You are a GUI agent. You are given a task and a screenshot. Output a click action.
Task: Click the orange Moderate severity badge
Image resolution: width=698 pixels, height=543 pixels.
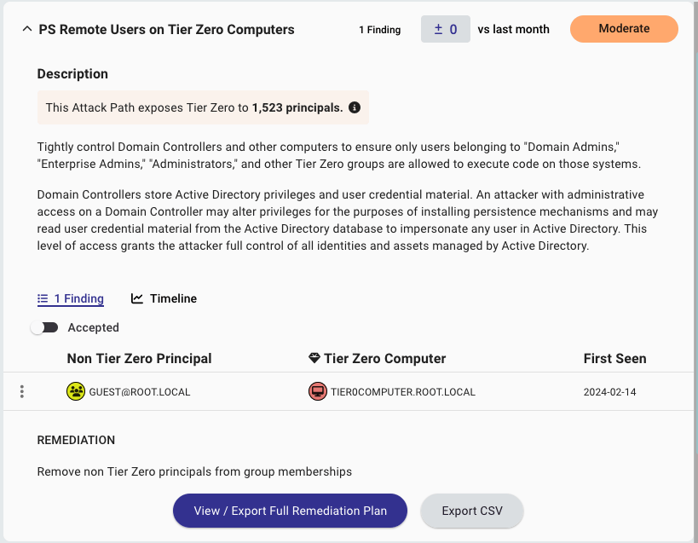pyautogui.click(x=624, y=29)
